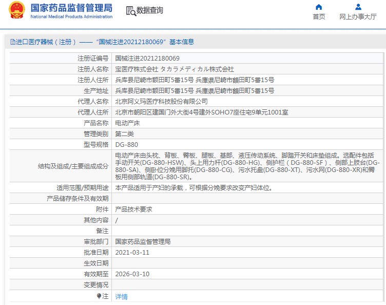Open the 数据查询 search icon
This screenshot has width=386, height=305.
[131, 11]
